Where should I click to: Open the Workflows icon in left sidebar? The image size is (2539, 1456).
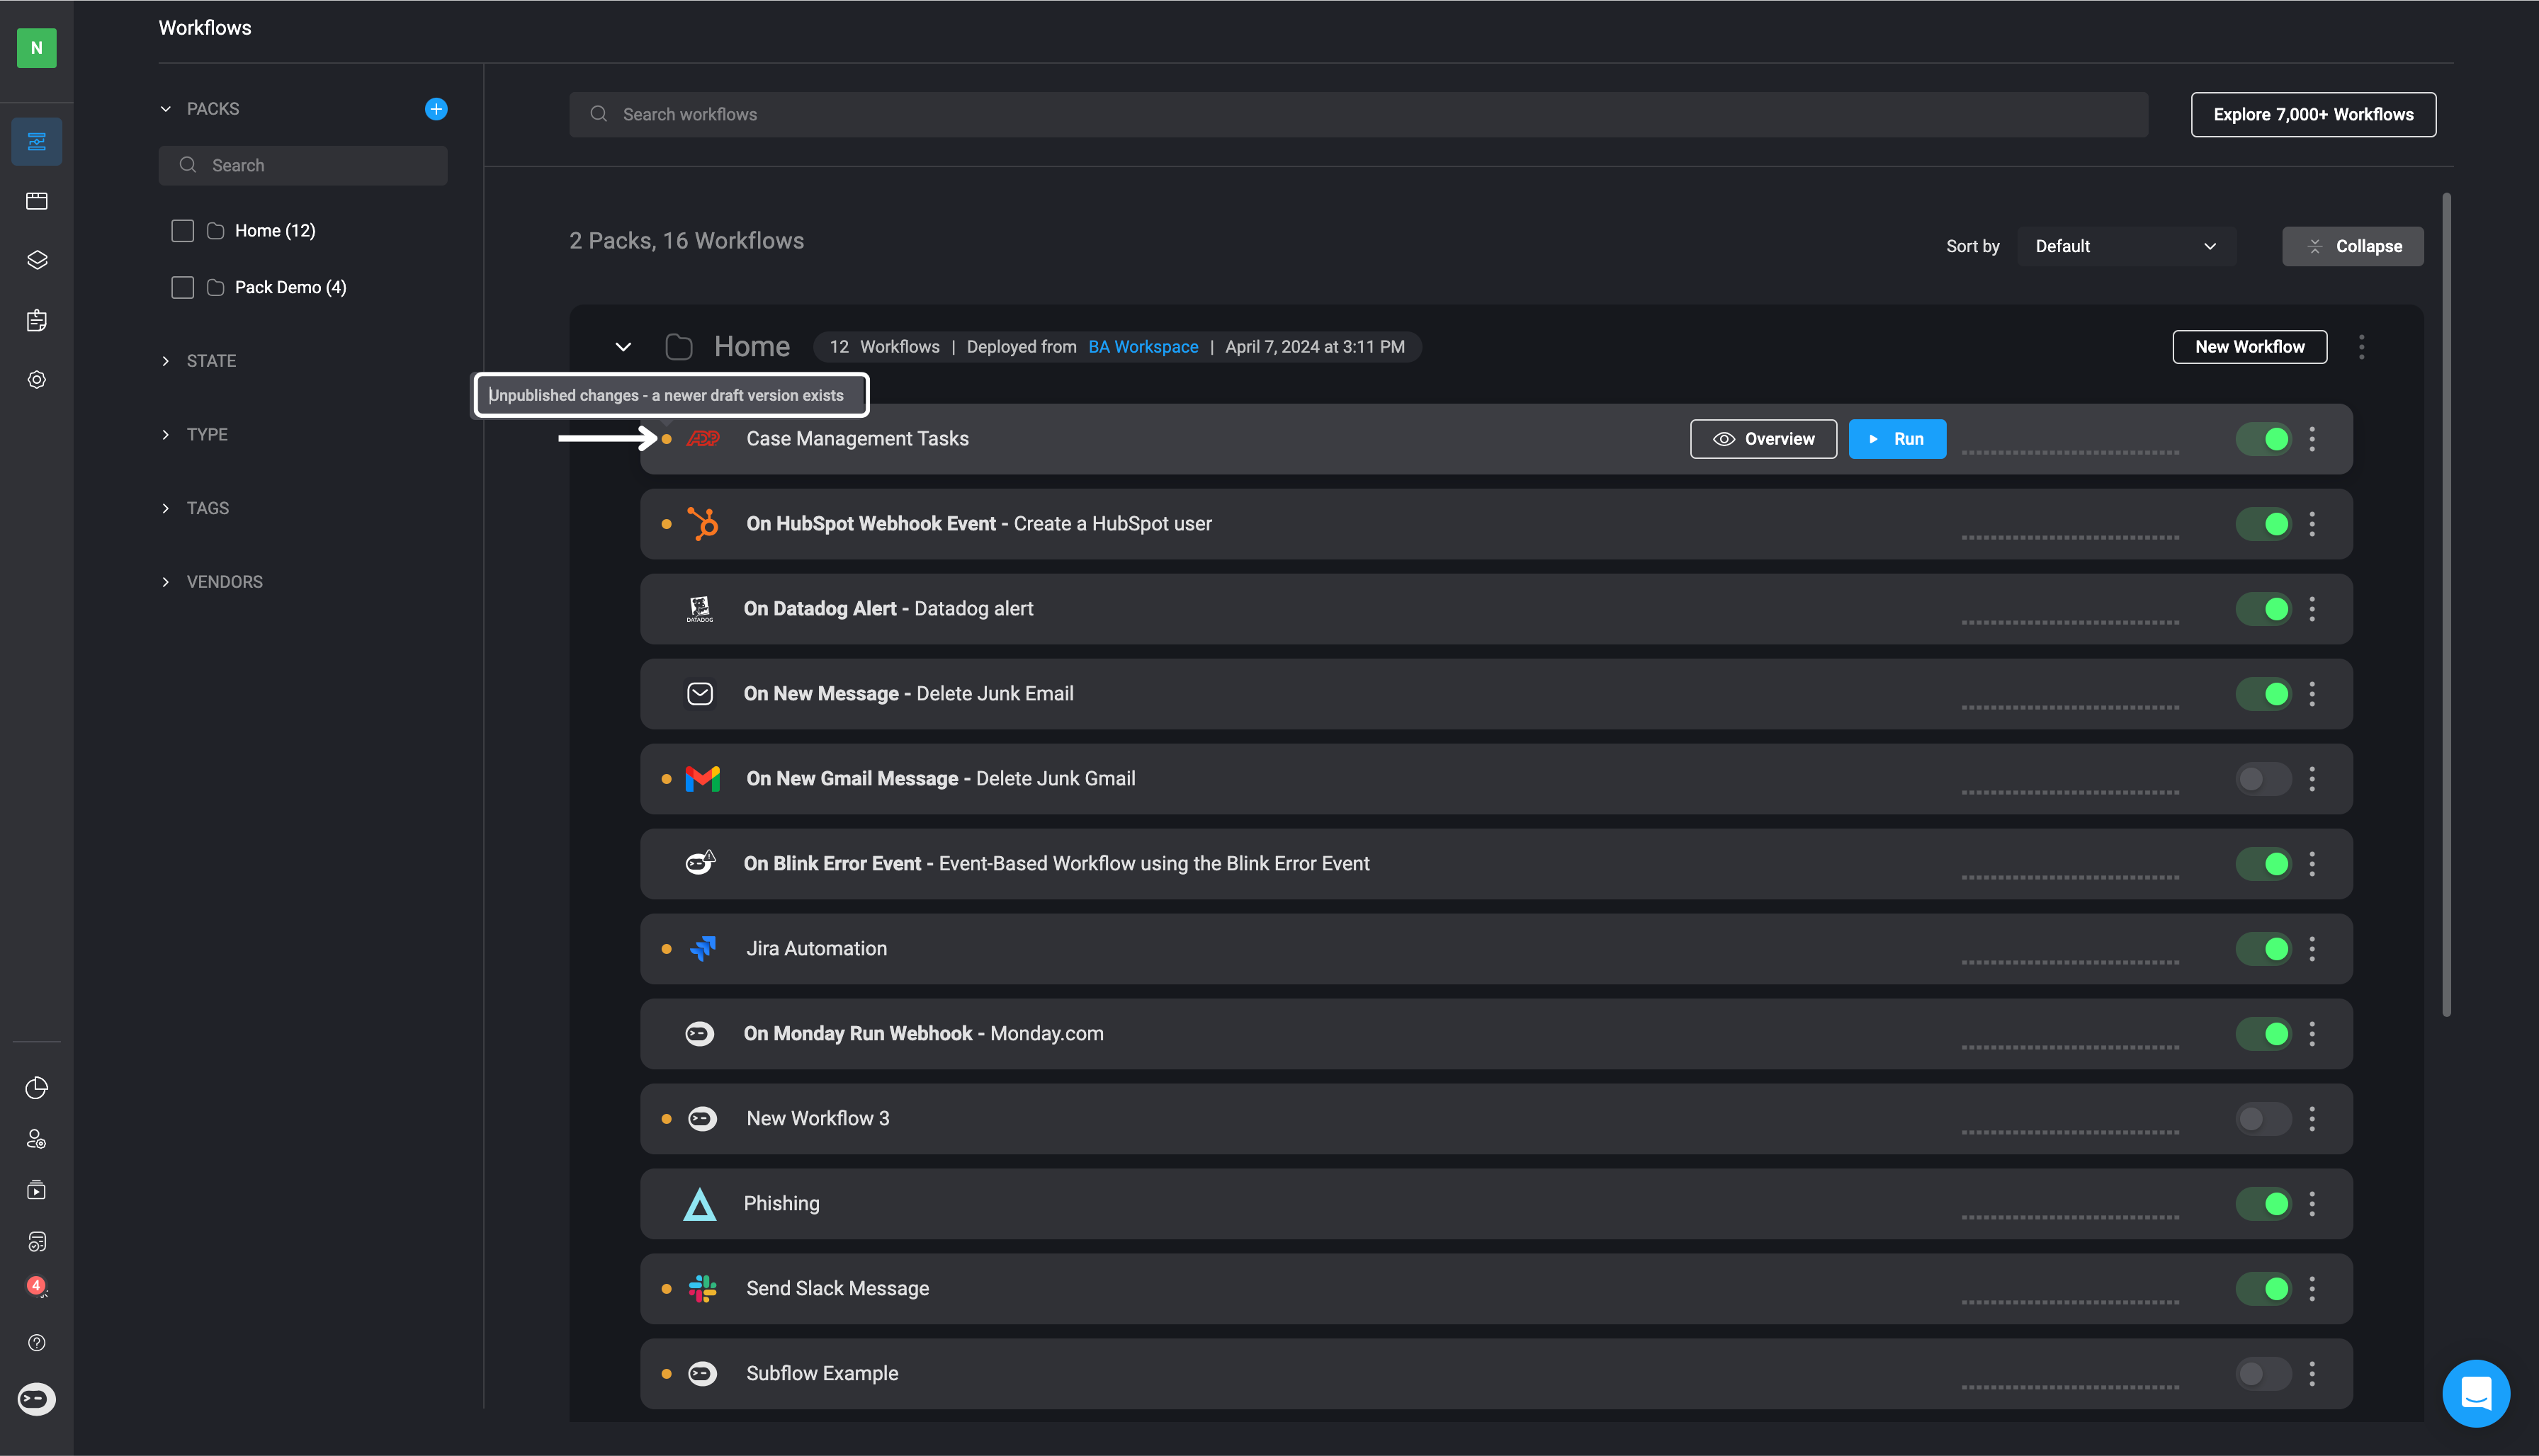37,142
